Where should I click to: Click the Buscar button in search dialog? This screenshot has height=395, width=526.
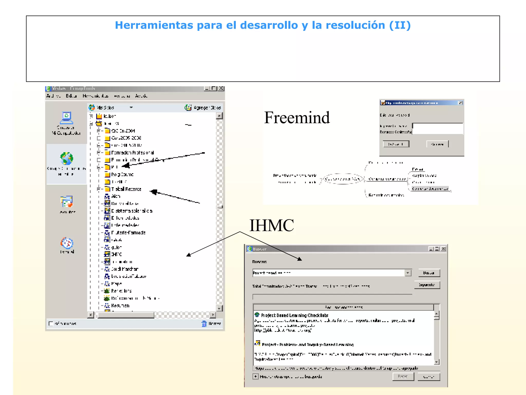(x=429, y=273)
